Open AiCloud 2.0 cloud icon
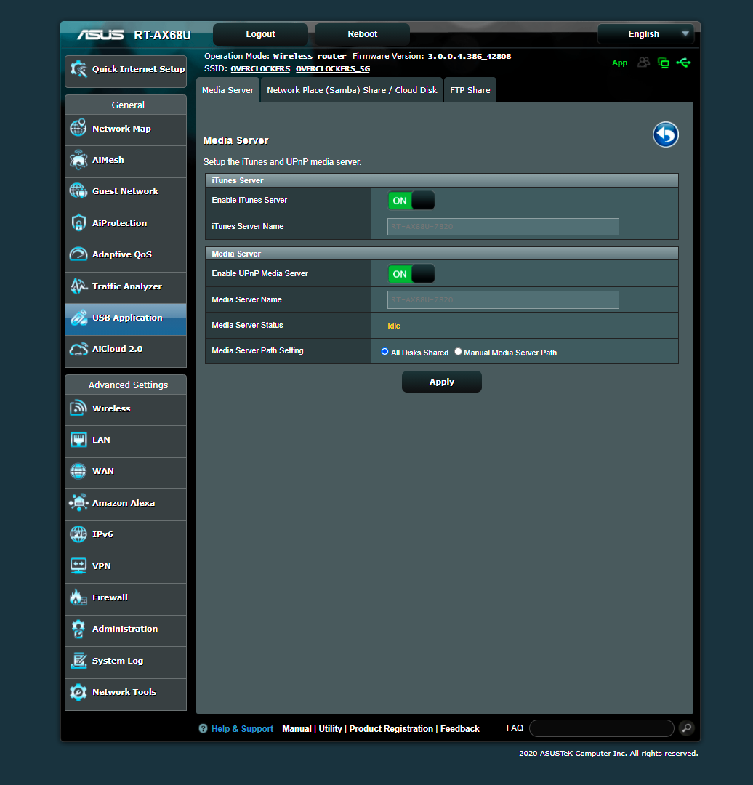753x785 pixels. 78,349
